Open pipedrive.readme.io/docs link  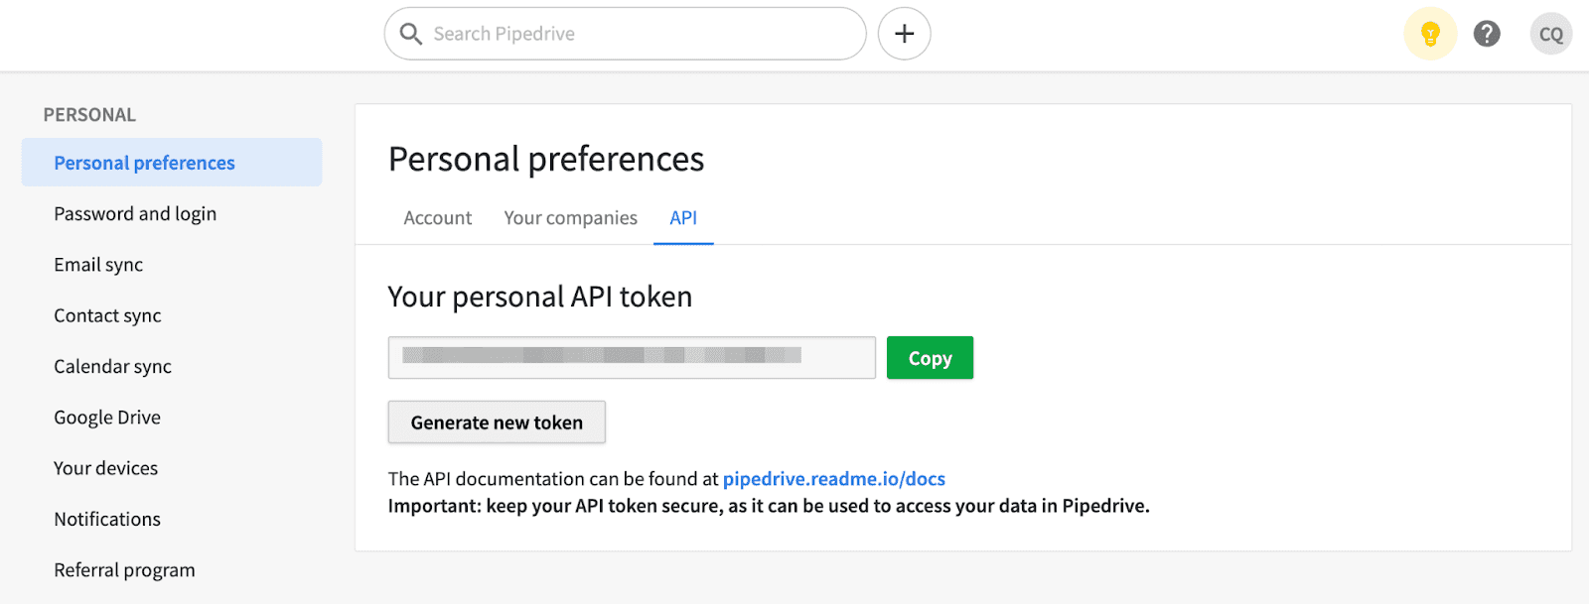coord(834,479)
